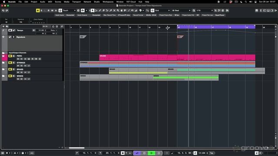The width and height of the screenshot is (278, 156).
Task: Toggle global Write automation W button
Action: pyautogui.click(x=52, y=10)
